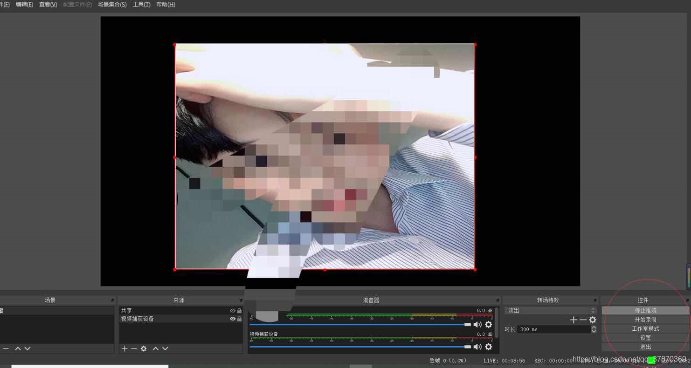
Task: Move the source up in the list
Action: [x=156, y=348]
